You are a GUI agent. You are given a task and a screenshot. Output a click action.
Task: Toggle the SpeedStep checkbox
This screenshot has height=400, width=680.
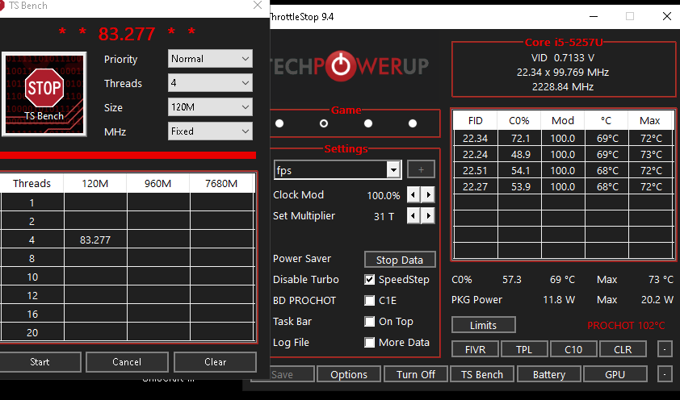[x=370, y=280]
